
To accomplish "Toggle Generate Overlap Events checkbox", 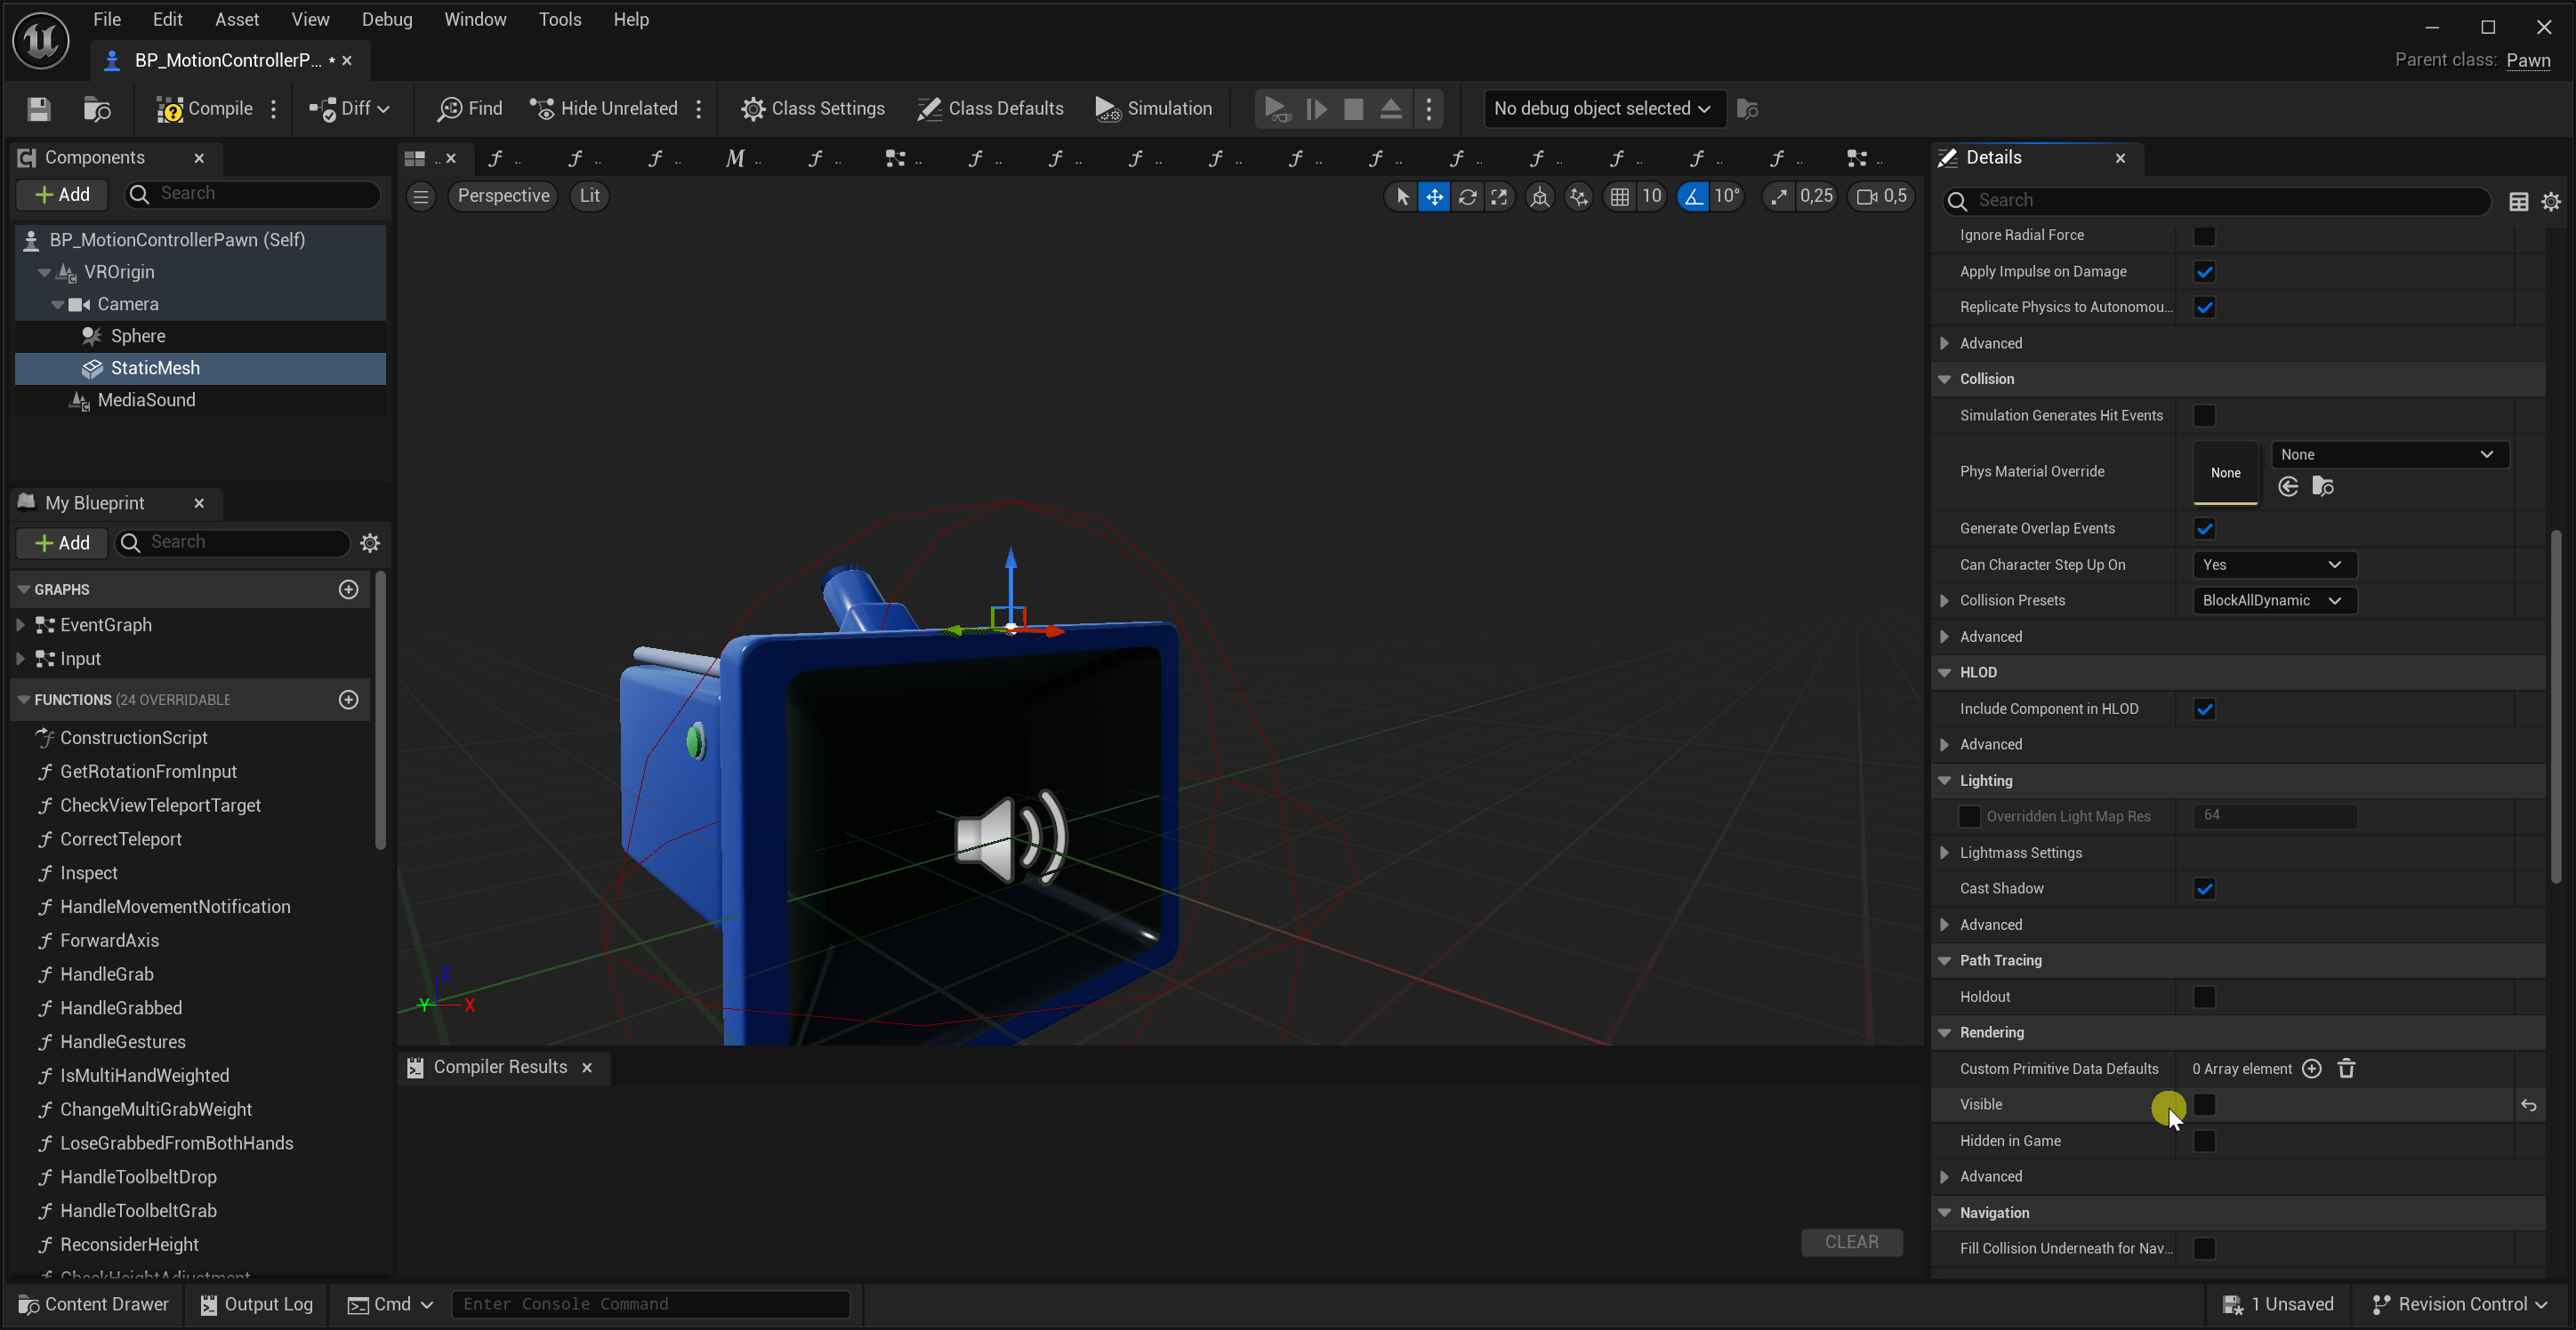I will click(x=2204, y=529).
